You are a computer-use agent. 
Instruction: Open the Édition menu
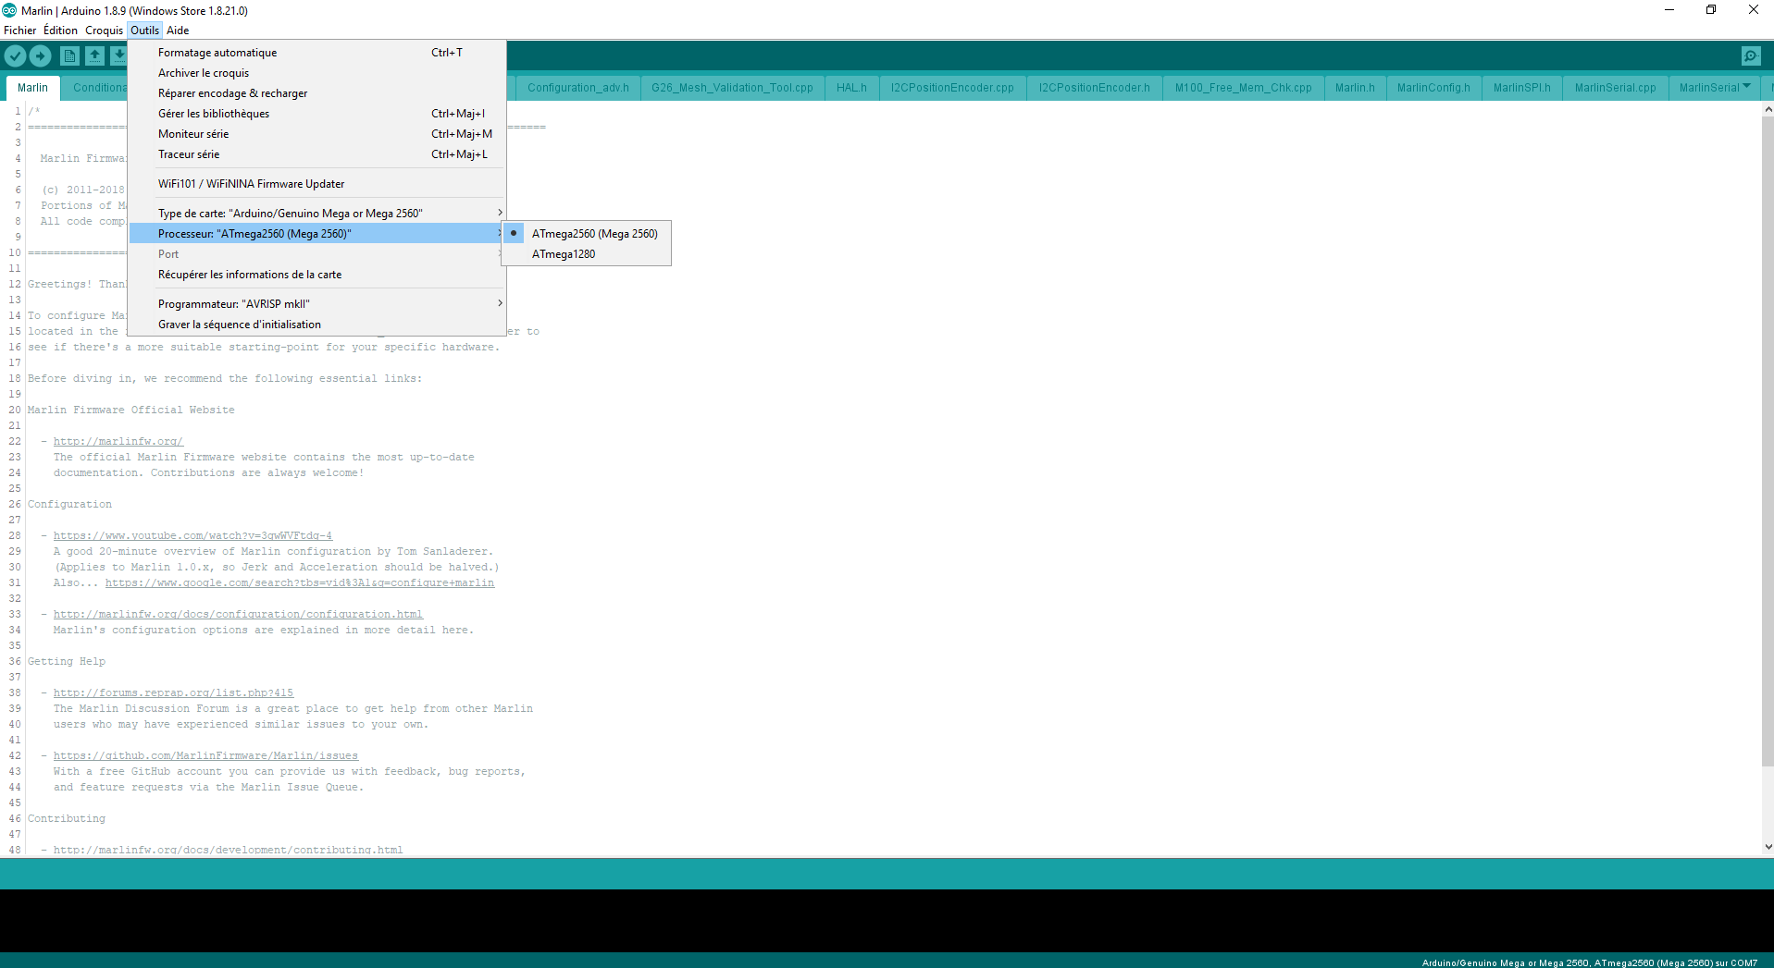(x=61, y=31)
